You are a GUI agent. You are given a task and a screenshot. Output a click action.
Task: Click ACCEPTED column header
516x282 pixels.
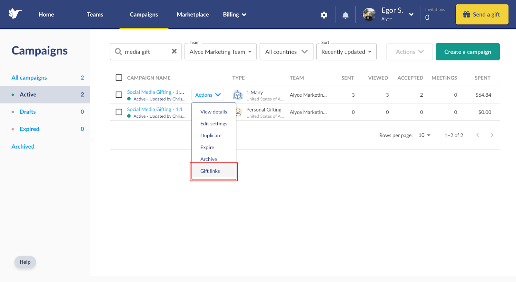410,78
